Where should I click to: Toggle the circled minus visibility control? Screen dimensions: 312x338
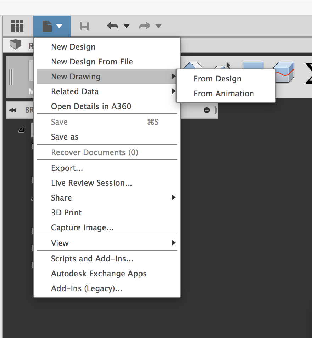(x=206, y=110)
